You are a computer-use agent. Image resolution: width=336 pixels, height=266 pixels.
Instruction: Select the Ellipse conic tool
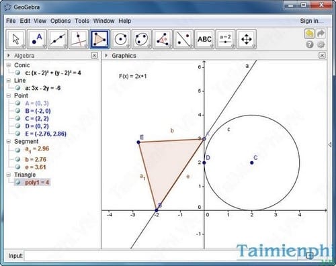tap(142, 39)
